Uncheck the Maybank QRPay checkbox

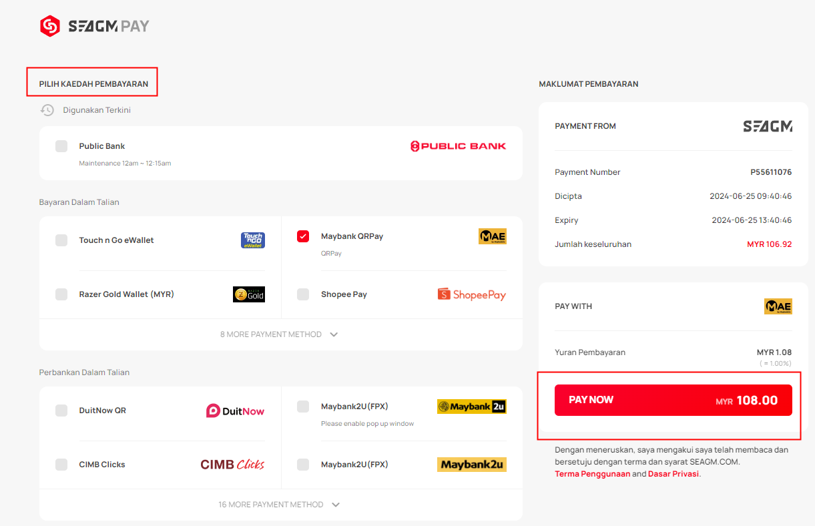coord(303,236)
